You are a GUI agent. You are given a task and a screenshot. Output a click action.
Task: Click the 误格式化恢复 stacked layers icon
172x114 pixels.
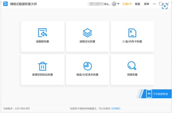pyautogui.click(x=87, y=33)
